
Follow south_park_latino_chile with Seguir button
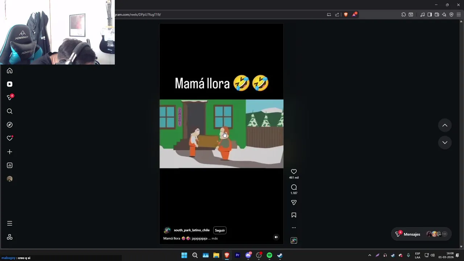[x=220, y=230]
